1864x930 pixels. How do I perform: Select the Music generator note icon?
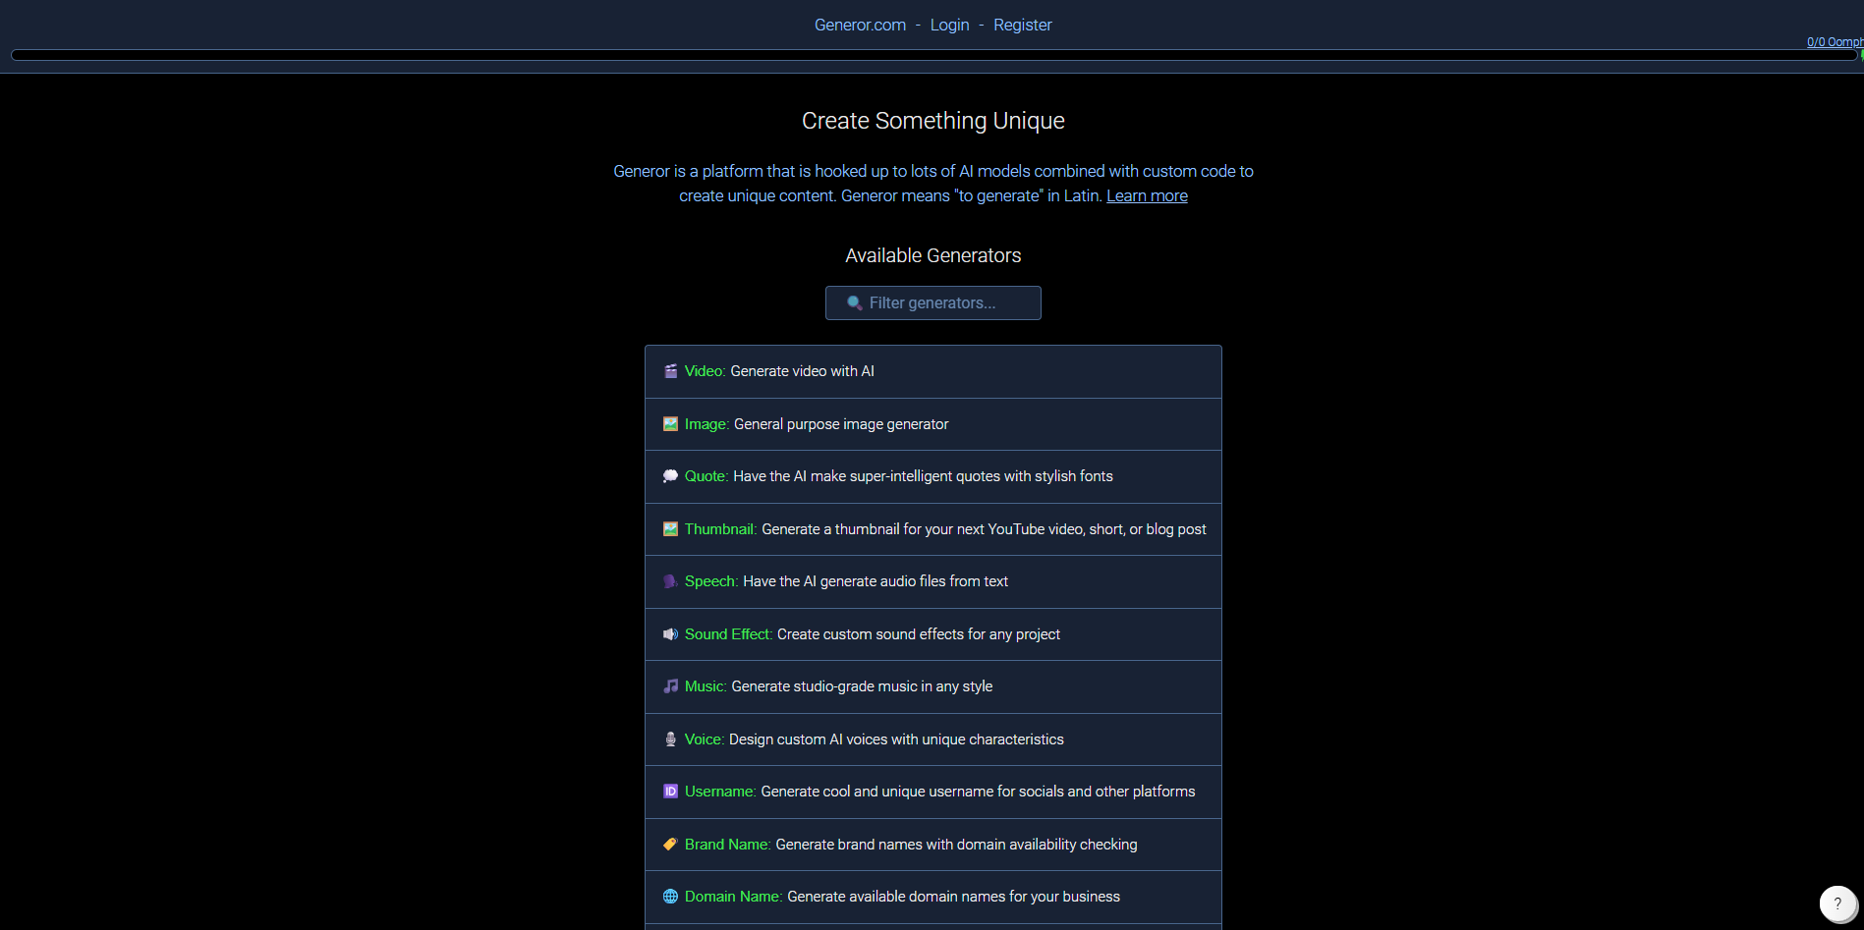coord(670,686)
